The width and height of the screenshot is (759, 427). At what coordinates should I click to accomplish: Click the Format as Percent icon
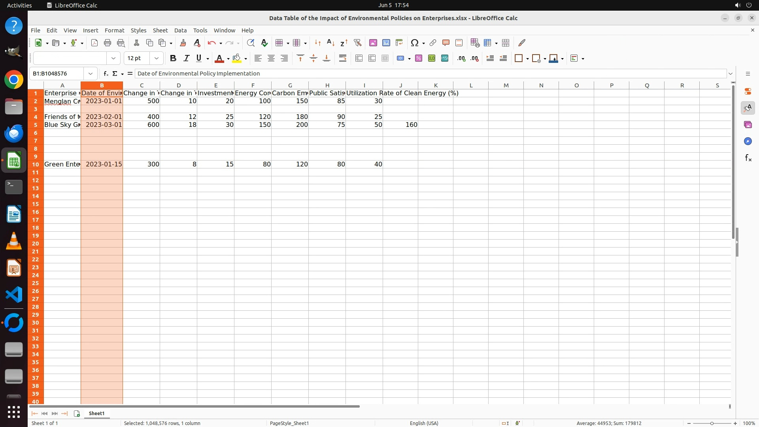tap(418, 59)
